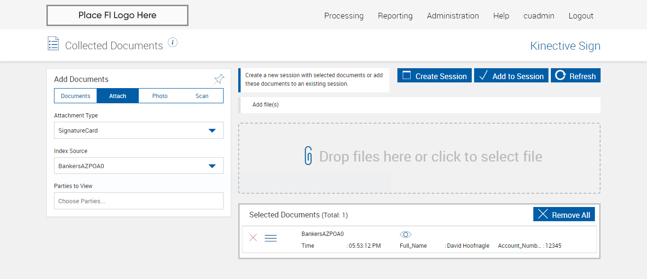Viewport: 647px width, 279px height.
Task: Click the info icon beside Collected Documents
Action: tap(173, 43)
